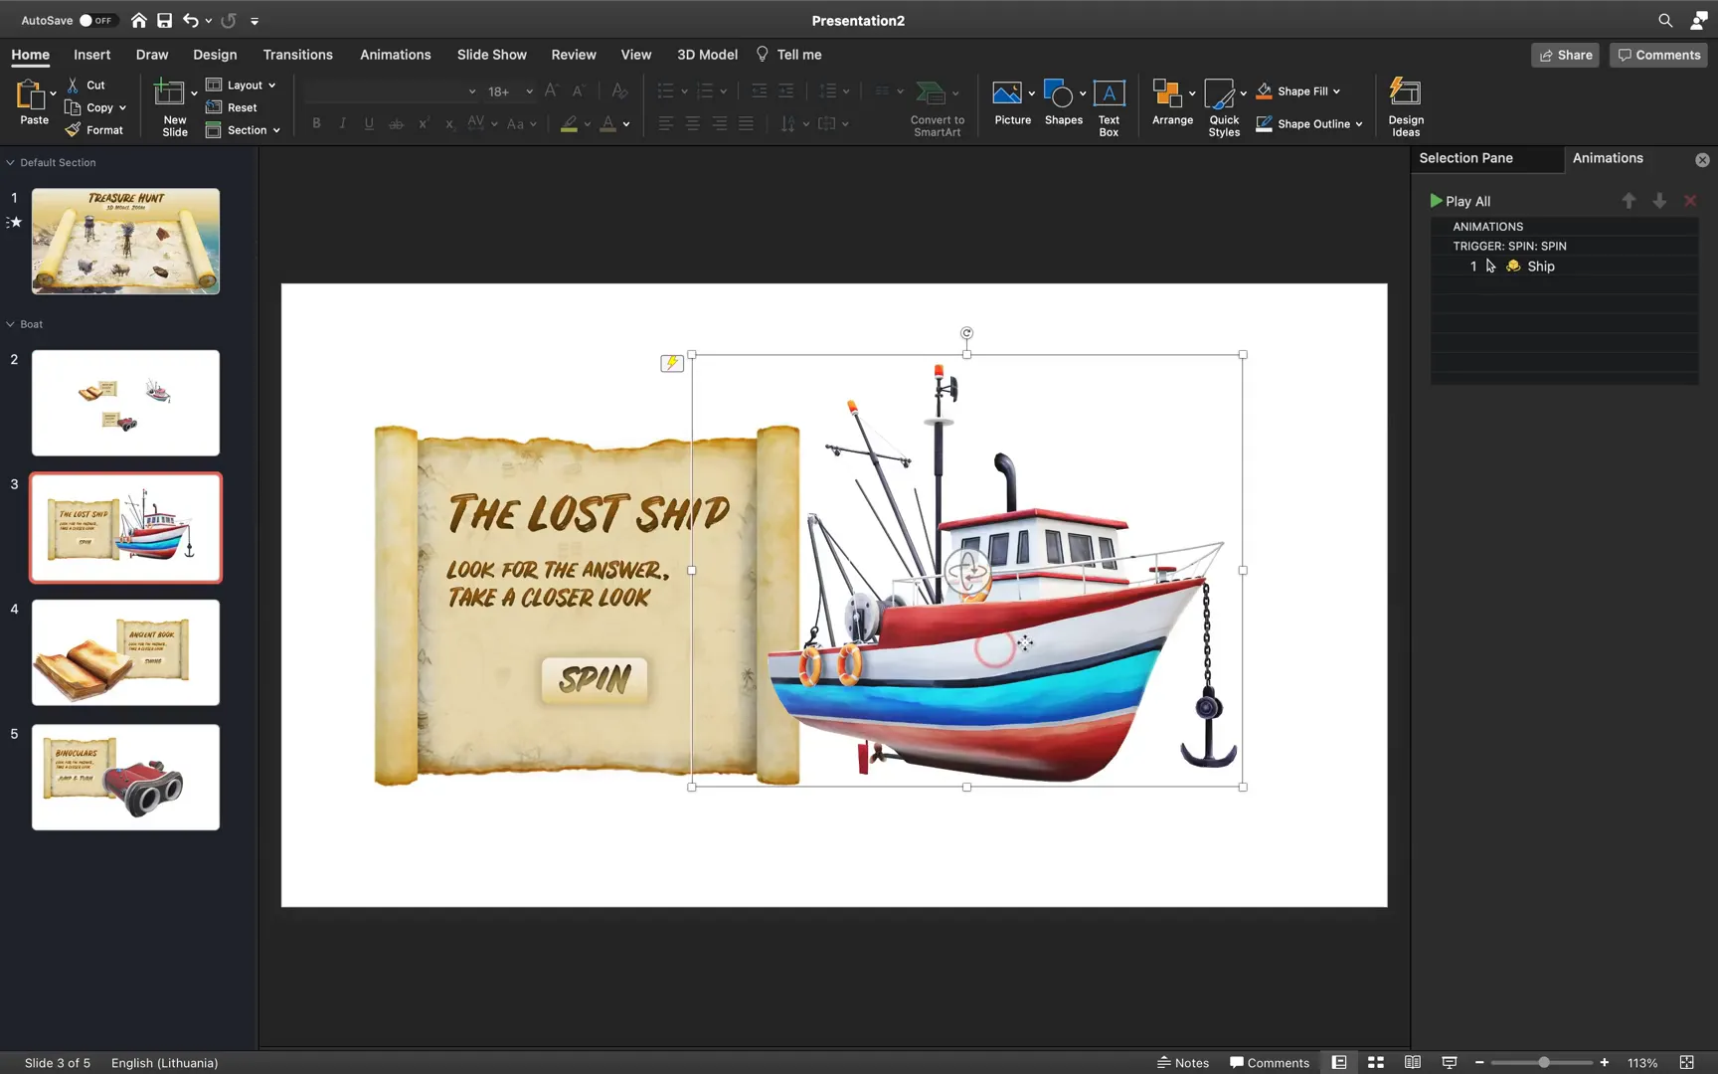Adjust the zoom slider handle
The height and width of the screenshot is (1074, 1718).
click(x=1544, y=1062)
